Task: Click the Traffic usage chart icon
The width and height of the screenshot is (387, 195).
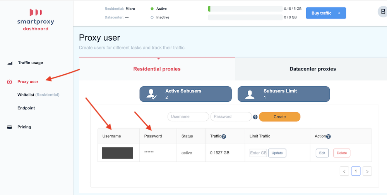Action: [10, 63]
